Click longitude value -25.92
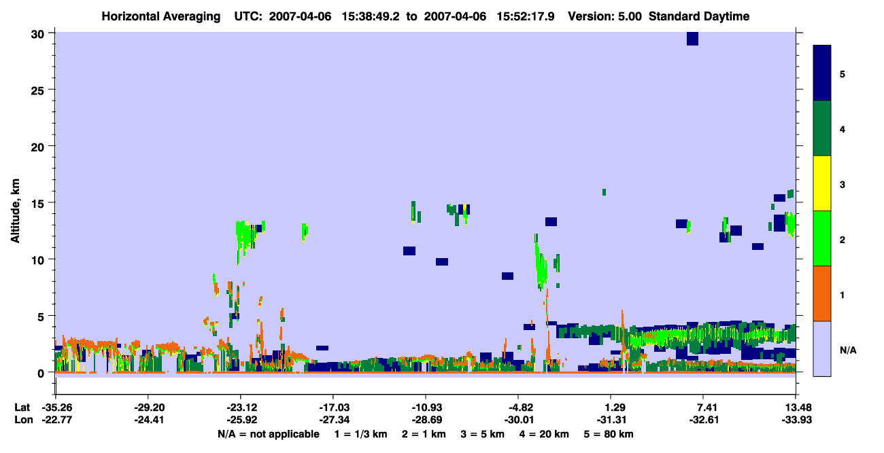 240,420
